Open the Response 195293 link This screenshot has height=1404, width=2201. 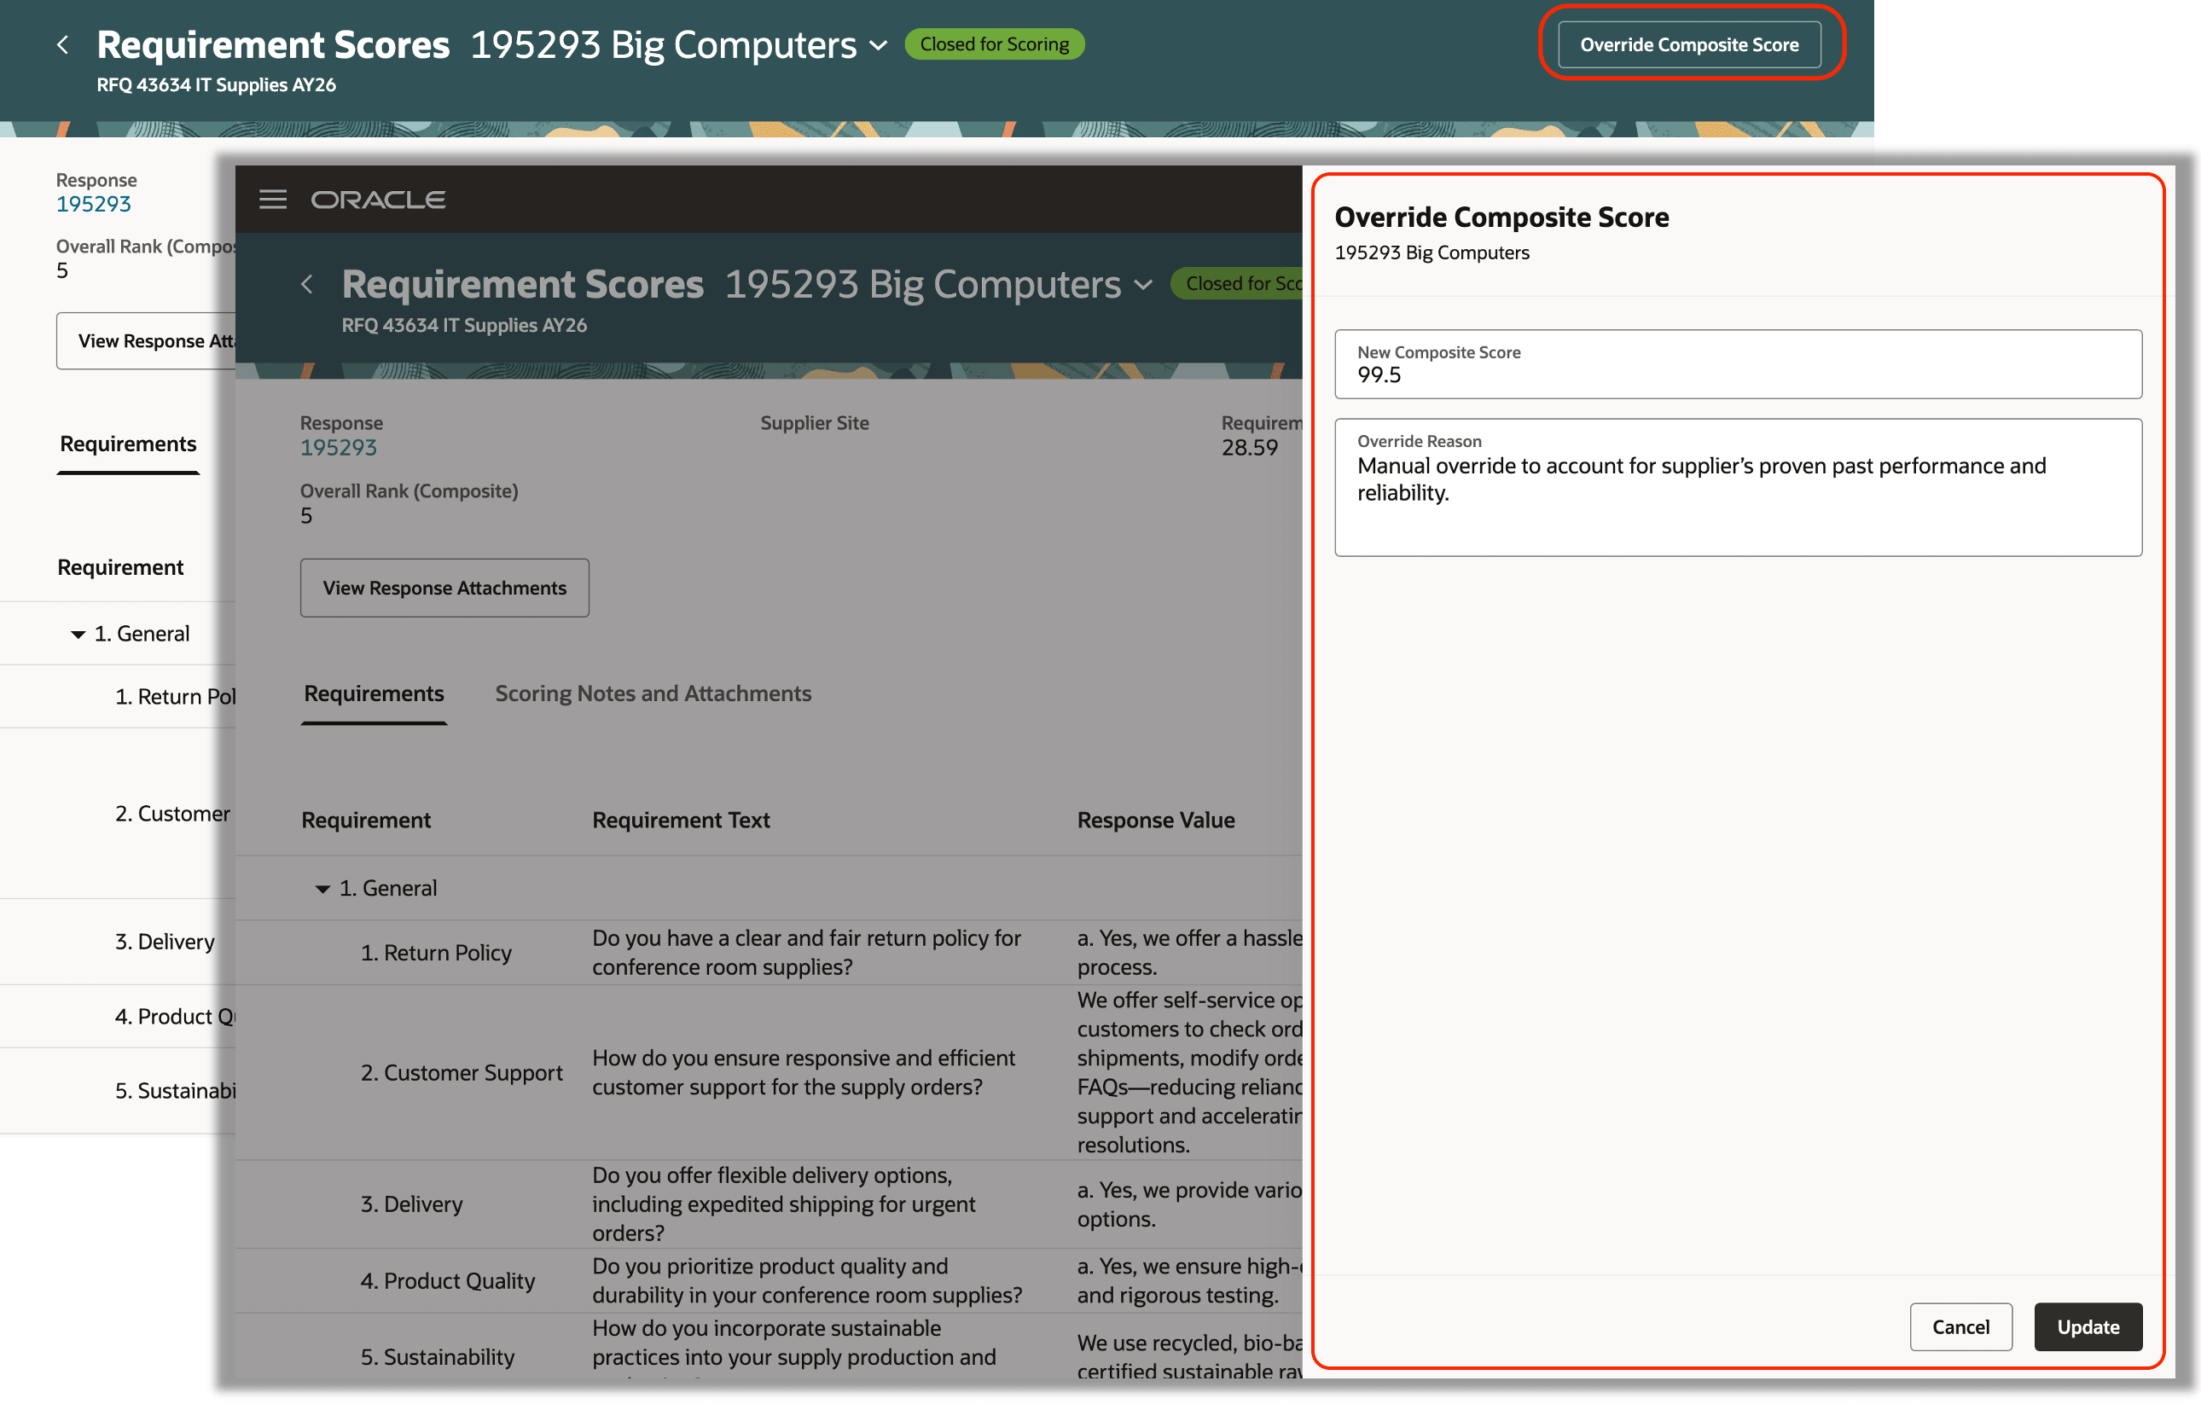point(337,447)
